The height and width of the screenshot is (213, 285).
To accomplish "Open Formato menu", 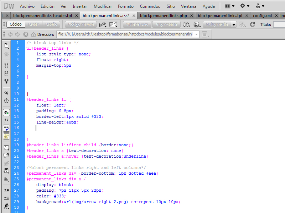I will (x=126, y=6).
